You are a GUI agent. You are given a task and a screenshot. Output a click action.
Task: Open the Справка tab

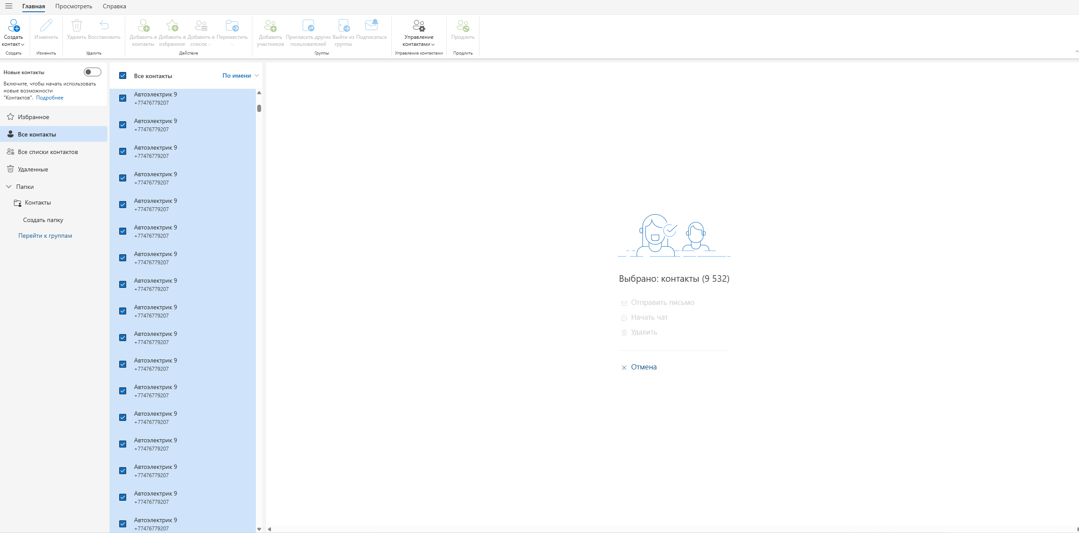pyautogui.click(x=114, y=6)
